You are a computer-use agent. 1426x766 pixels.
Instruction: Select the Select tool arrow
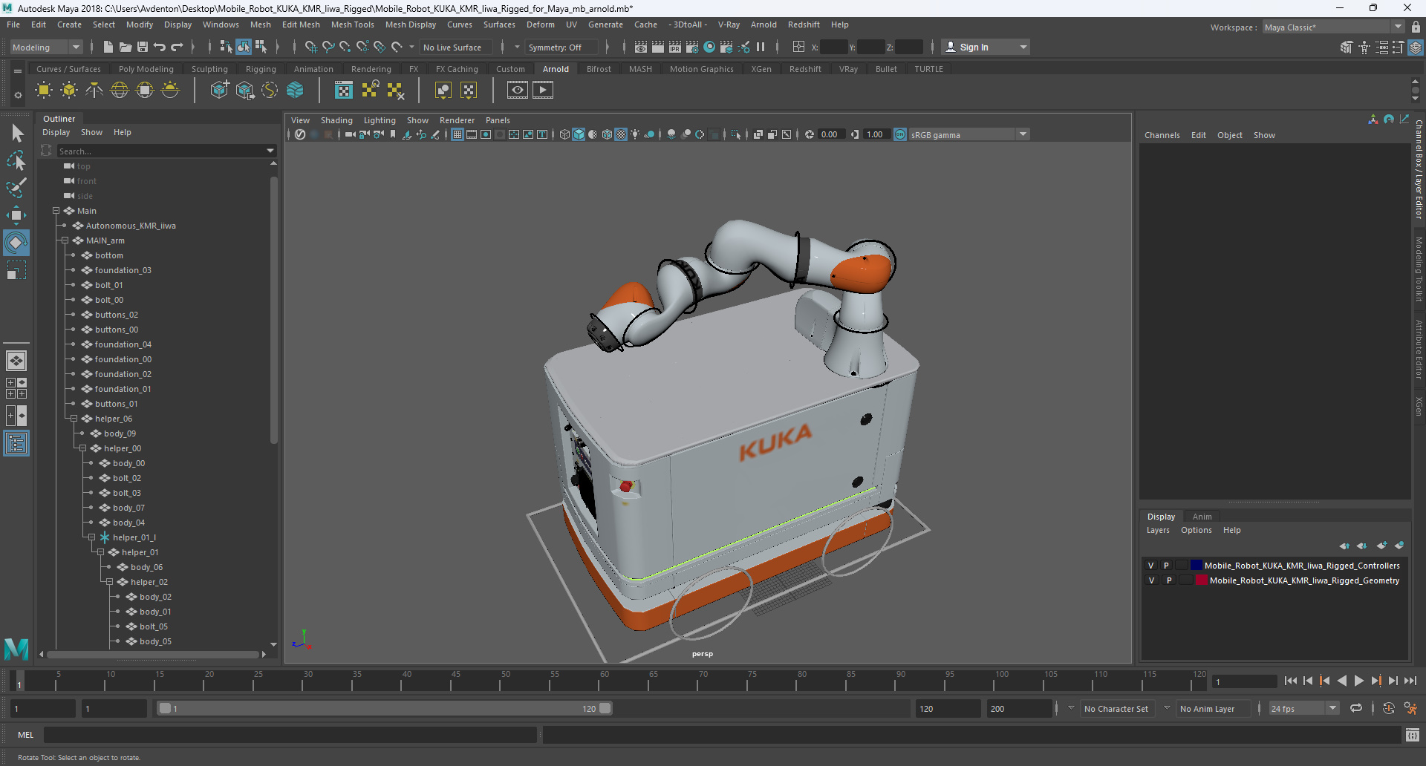click(x=17, y=134)
